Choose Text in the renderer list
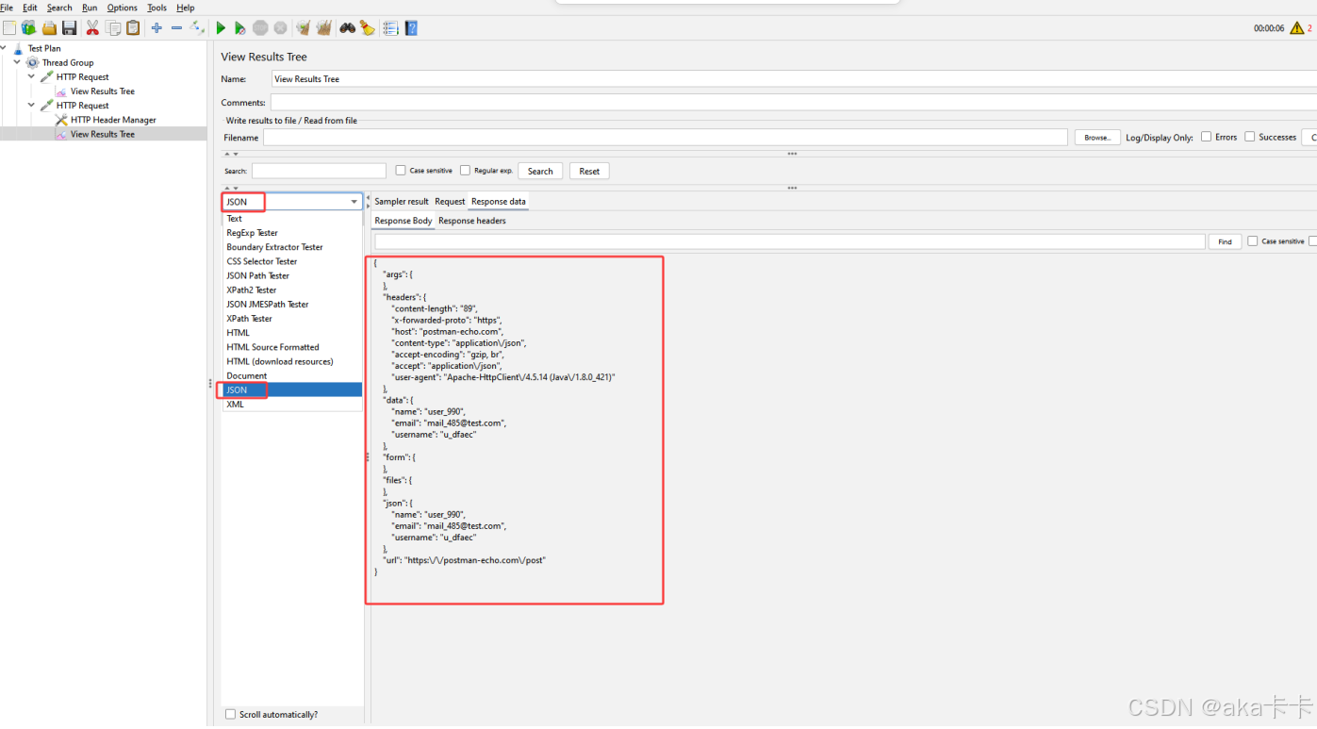This screenshot has width=1317, height=729. point(292,219)
